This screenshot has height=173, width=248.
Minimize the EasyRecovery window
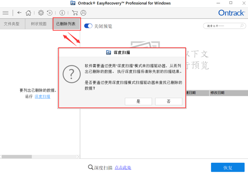pos(218,3)
